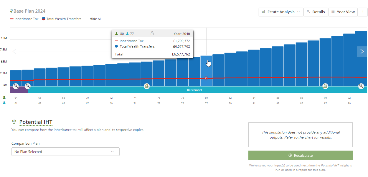The height and width of the screenshot is (177, 368).
Task: Click the tombstone event icon near age 90
Action: [x=325, y=86]
